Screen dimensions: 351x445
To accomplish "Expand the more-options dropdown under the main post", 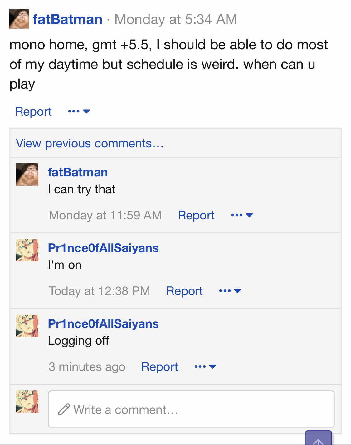I will [79, 111].
